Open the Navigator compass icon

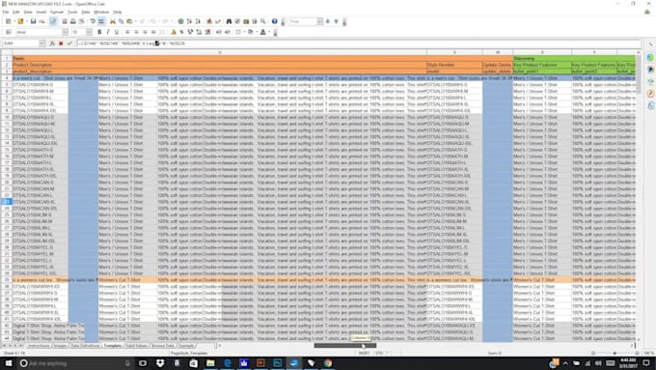237,21
